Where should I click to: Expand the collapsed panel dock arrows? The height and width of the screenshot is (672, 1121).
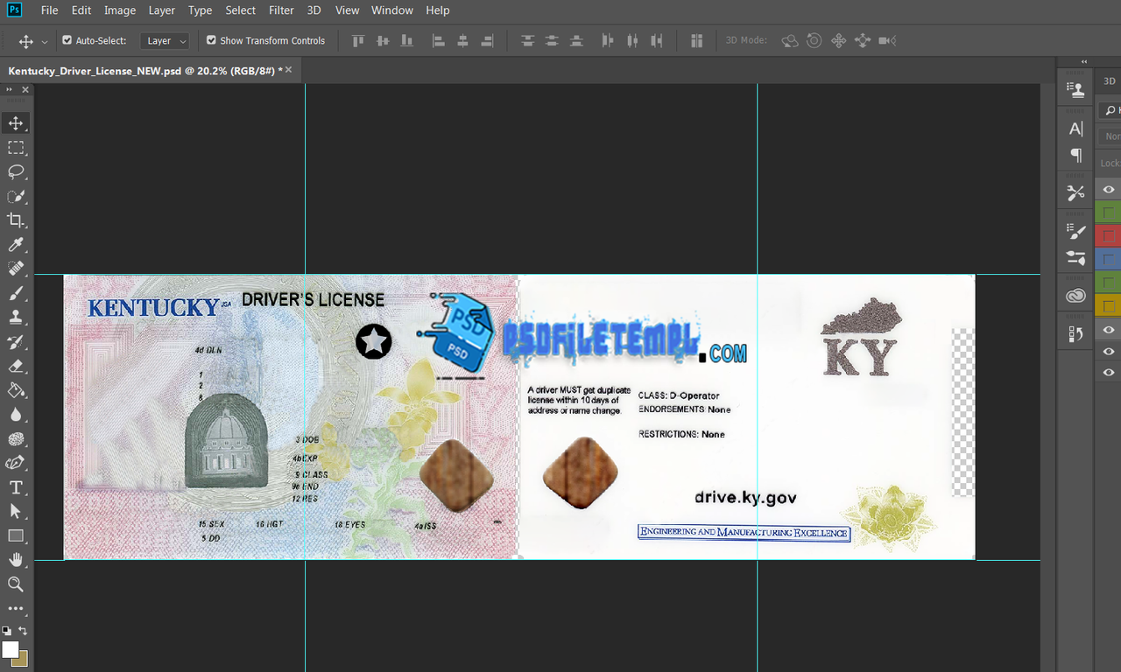pos(1084,61)
